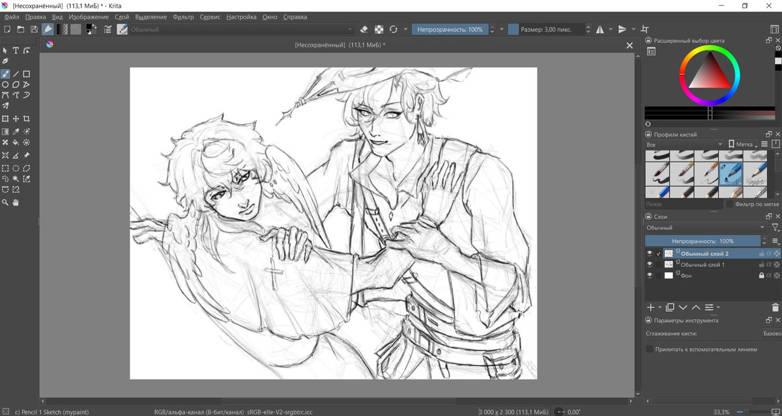The image size is (782, 416).
Task: Close the Несохранённый document tab
Action: [x=630, y=46]
